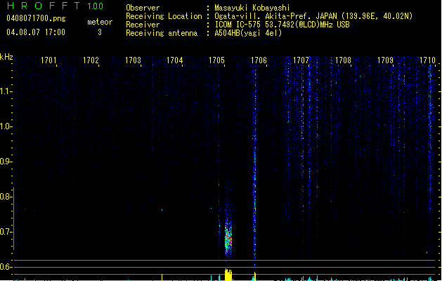Click the 1709 time axis marker

(x=385, y=60)
